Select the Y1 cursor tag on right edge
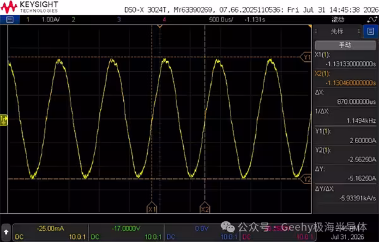379x242 pixels. pos(306,57)
